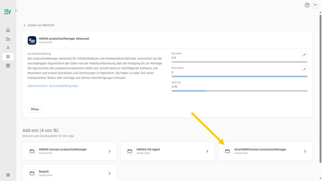Click the Add-ons (4 von 16) heading
The width and height of the screenshot is (322, 181).
41,130
